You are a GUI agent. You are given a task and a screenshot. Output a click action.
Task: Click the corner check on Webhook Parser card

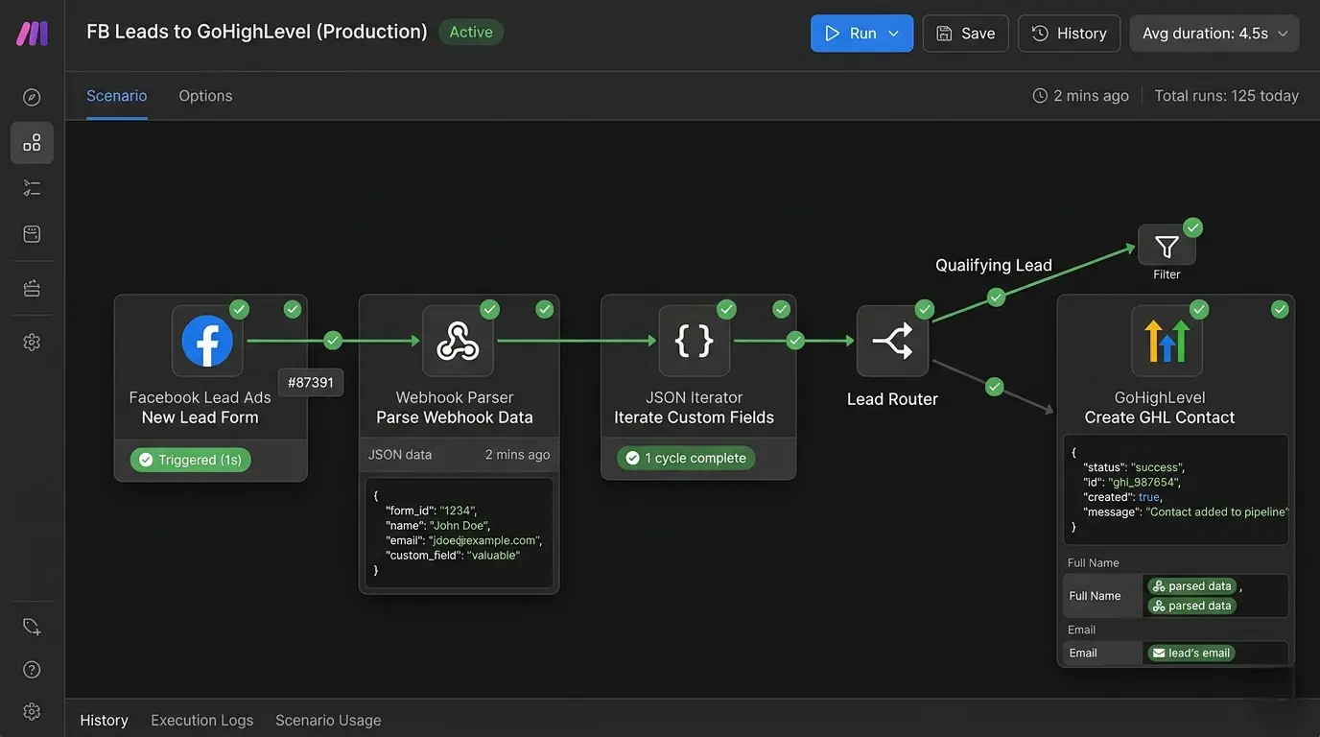[545, 309]
